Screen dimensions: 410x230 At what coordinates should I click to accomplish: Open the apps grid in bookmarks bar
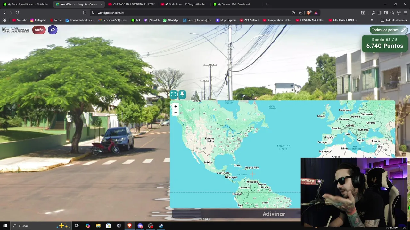[4, 20]
